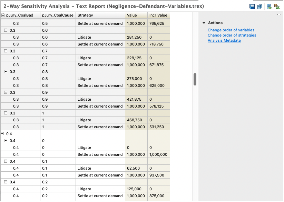The image size is (284, 202).
Task: Select the Litigate value 328,125 cell
Action: [x=136, y=58]
